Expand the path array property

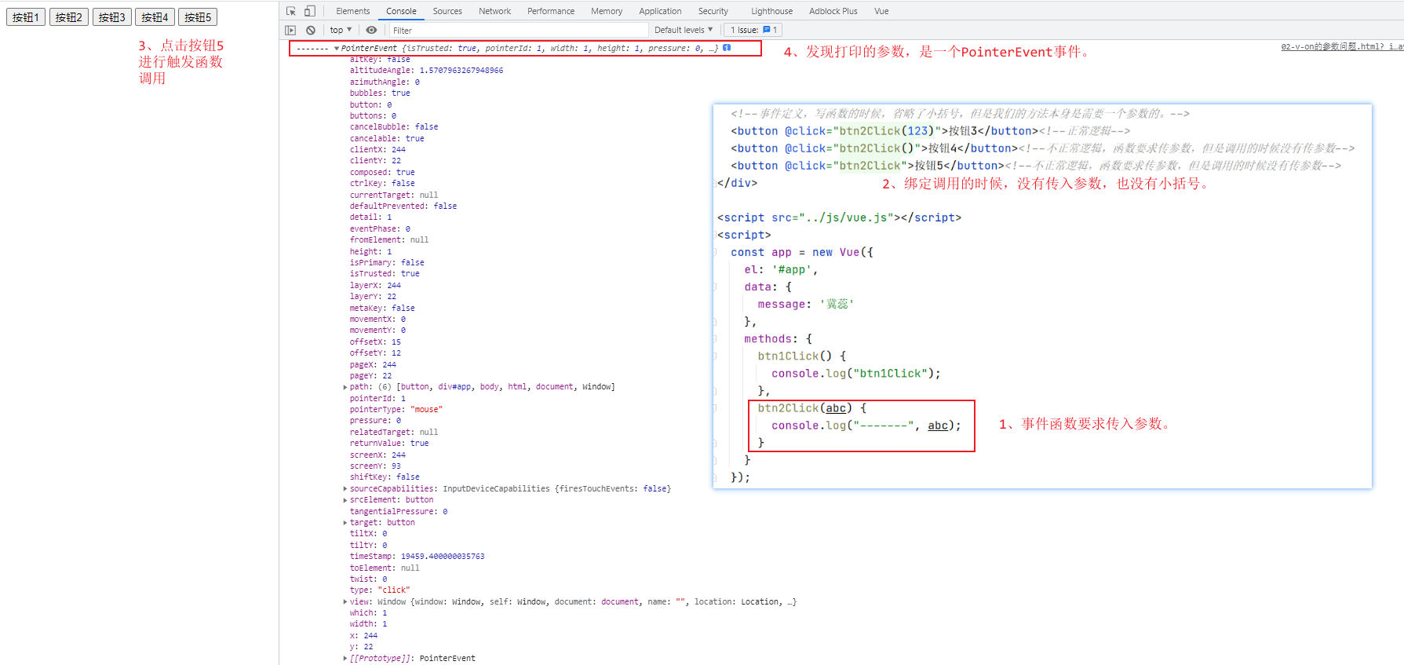[345, 387]
